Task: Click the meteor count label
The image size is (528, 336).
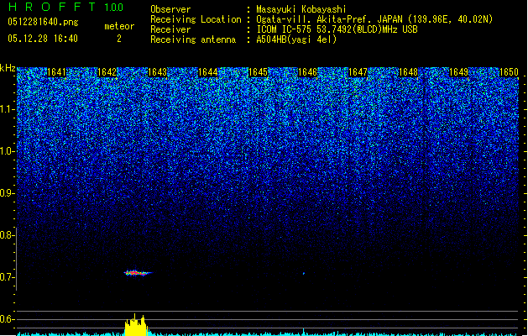Action: (x=119, y=26)
